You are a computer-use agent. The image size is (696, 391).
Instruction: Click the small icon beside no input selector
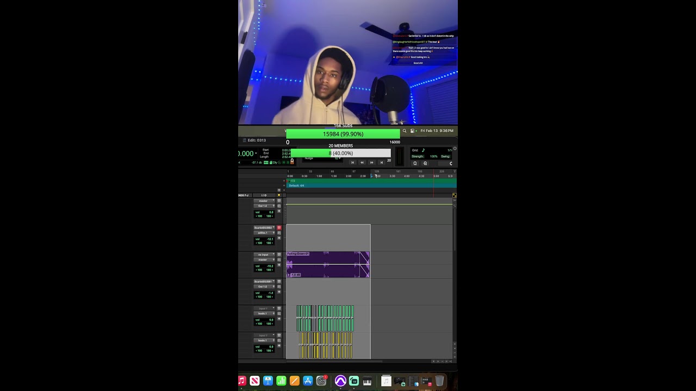(279, 254)
